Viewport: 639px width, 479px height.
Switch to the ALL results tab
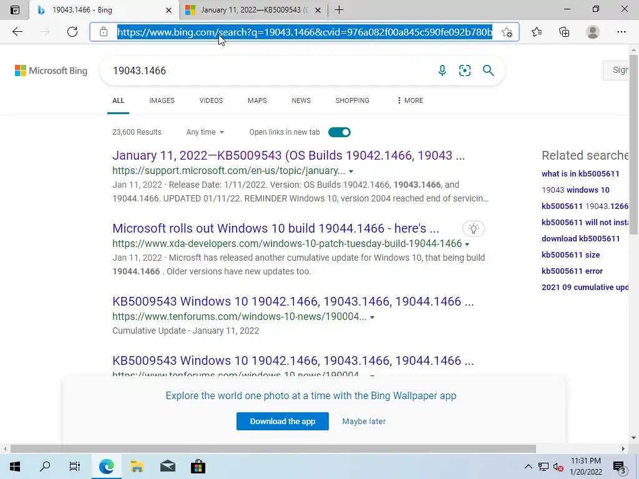pyautogui.click(x=118, y=100)
